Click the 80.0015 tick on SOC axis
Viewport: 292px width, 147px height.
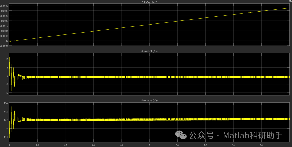click(4, 26)
